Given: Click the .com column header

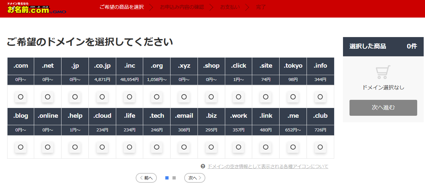Looking at the screenshot, I should [x=21, y=66].
